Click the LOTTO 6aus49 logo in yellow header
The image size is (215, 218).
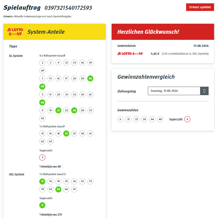tap(15, 32)
